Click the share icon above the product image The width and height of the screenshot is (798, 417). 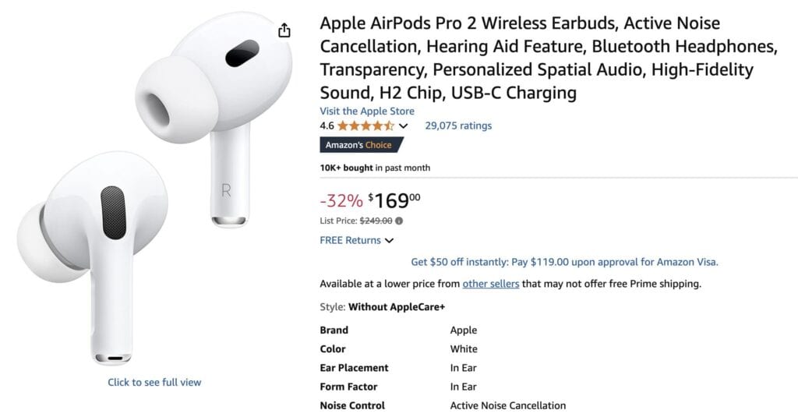(x=284, y=30)
